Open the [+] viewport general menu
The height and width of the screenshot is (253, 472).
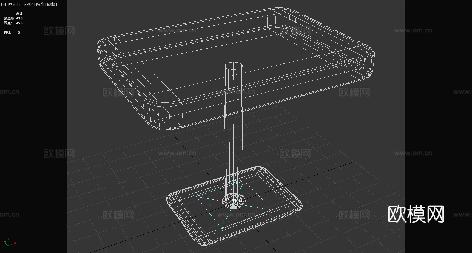click(4, 4)
